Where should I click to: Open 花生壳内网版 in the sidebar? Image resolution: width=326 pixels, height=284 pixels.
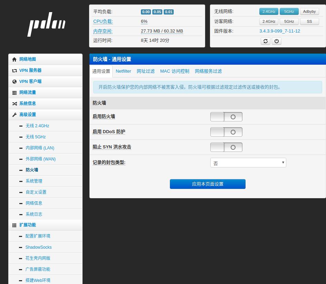point(45,258)
